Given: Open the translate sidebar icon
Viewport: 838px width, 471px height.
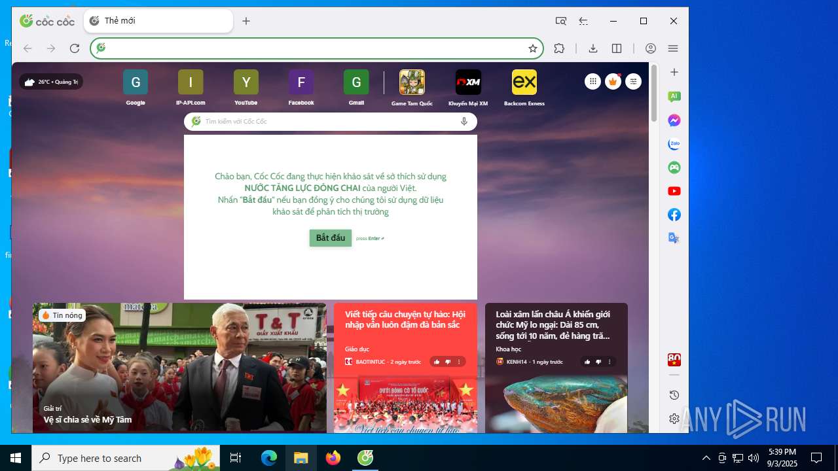Looking at the screenshot, I should (674, 238).
